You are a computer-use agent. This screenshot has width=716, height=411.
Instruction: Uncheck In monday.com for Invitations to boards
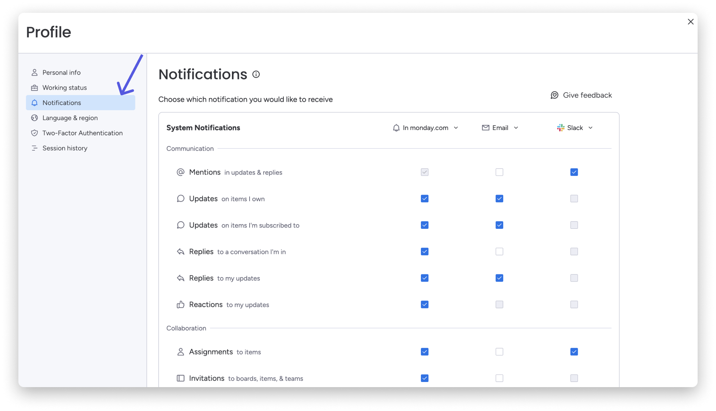[x=425, y=378]
